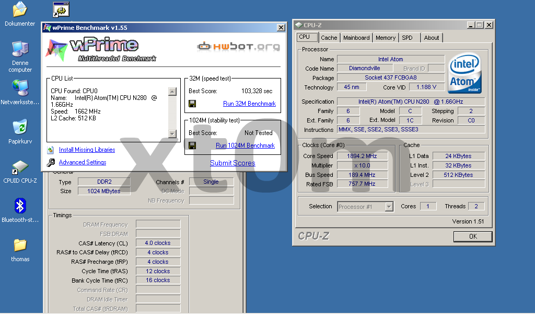Image resolution: width=535 pixels, height=314 pixels.
Task: Click the floppy save icon for the 1024M score
Action: tap(192, 145)
